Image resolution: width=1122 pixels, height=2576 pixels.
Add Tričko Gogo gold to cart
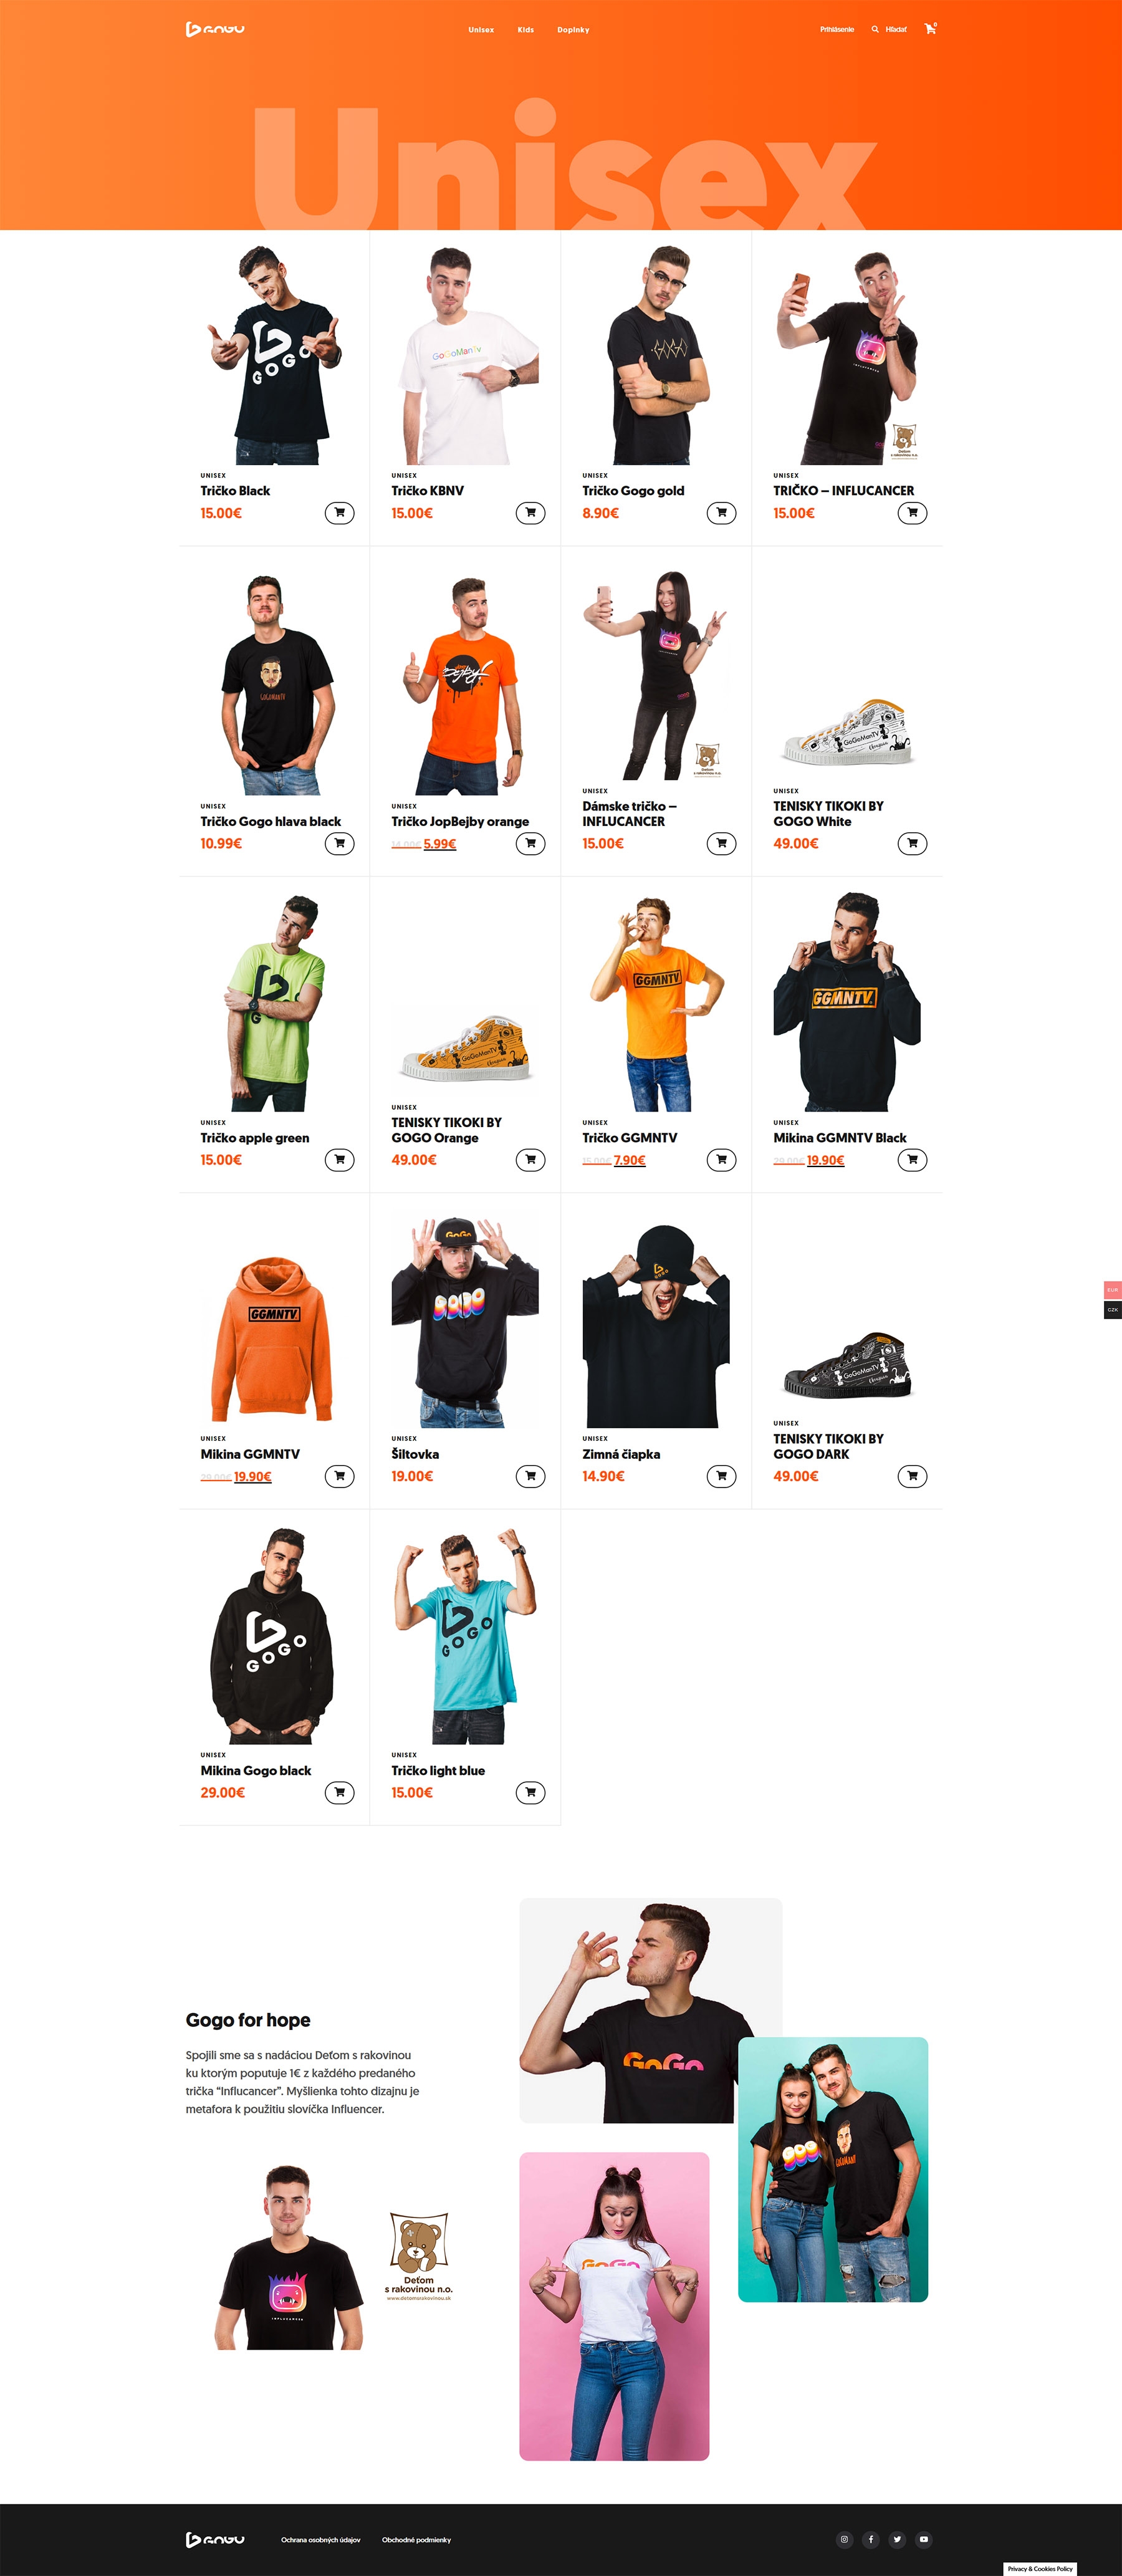[x=721, y=513]
